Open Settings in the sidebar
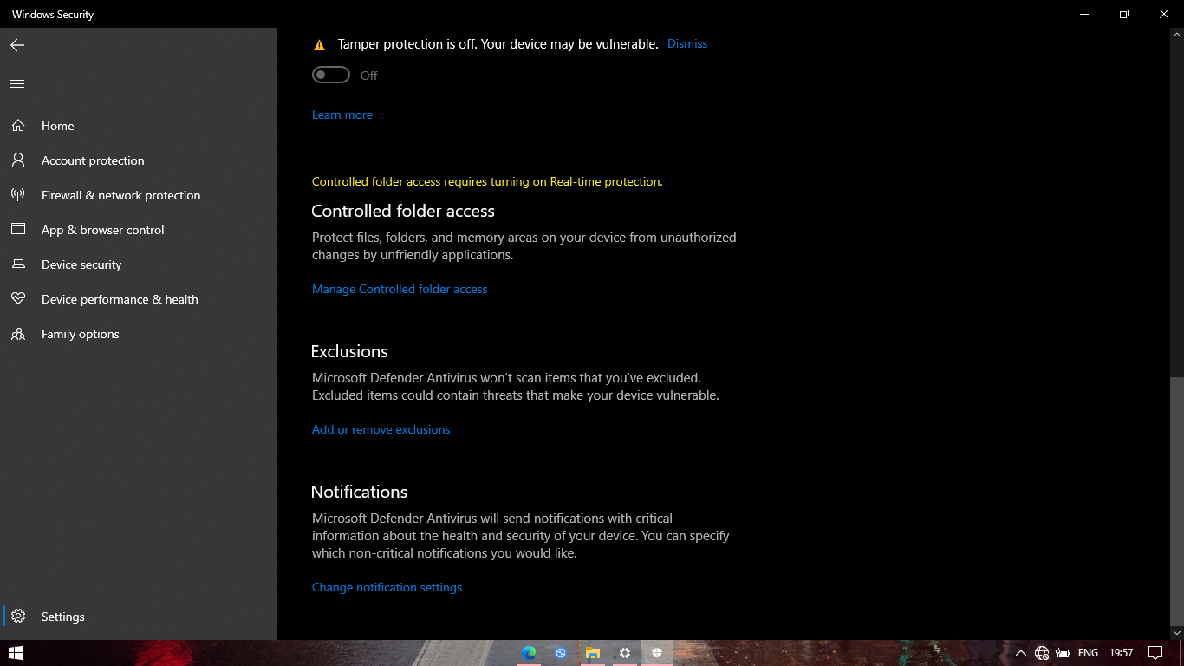1184x666 pixels. click(63, 617)
